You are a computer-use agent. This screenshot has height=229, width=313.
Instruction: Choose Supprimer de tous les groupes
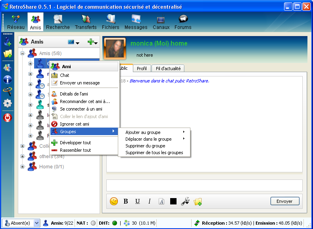coord(154,153)
